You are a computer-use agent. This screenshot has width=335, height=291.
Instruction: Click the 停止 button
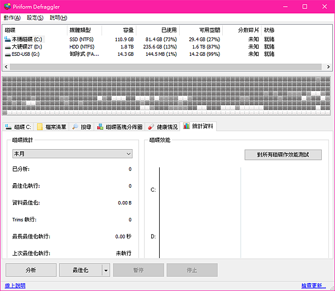[x=192, y=270]
